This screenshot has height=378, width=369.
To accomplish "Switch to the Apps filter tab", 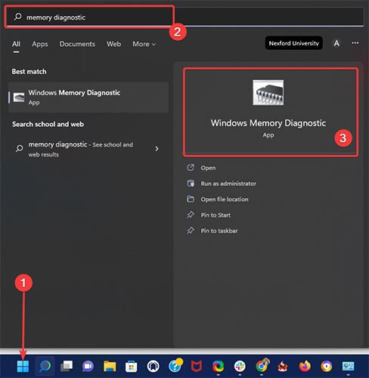I will (40, 44).
